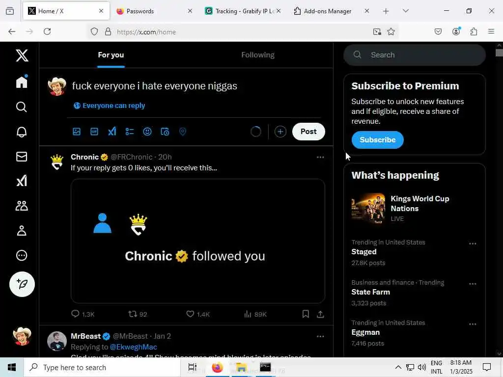The height and width of the screenshot is (377, 503).
Task: Add media image to the post
Action: pyautogui.click(x=76, y=132)
